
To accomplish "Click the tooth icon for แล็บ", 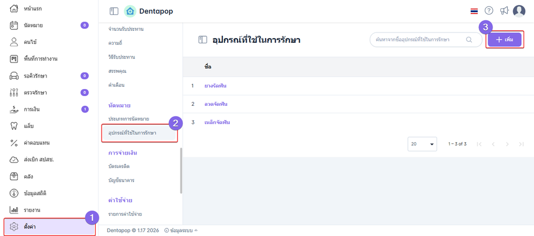I will coord(15,126).
